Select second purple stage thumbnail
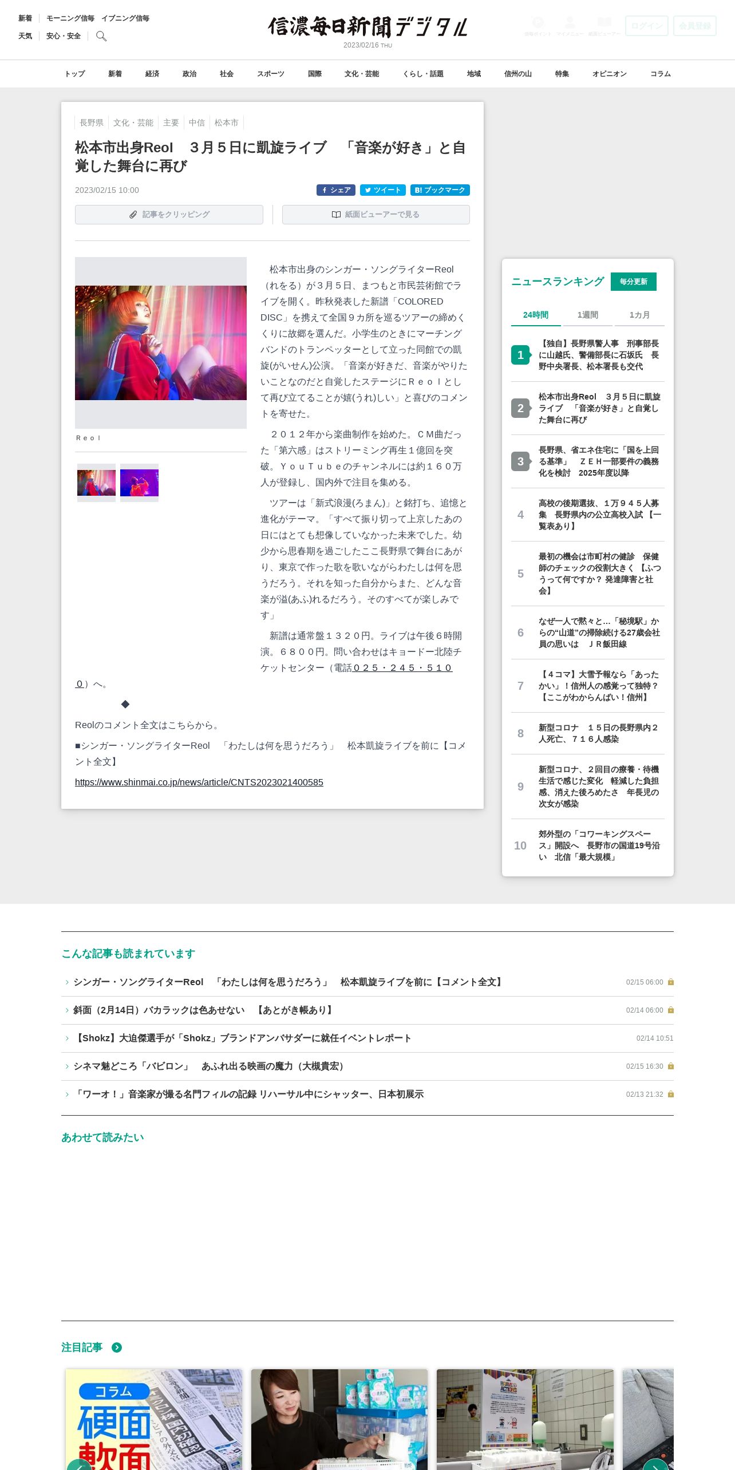Image resolution: width=735 pixels, height=1470 pixels. pyautogui.click(x=139, y=483)
